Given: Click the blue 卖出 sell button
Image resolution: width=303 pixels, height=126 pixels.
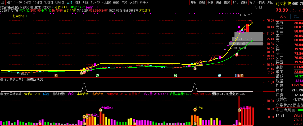Looking at the screenshot, I should click(x=296, y=17).
